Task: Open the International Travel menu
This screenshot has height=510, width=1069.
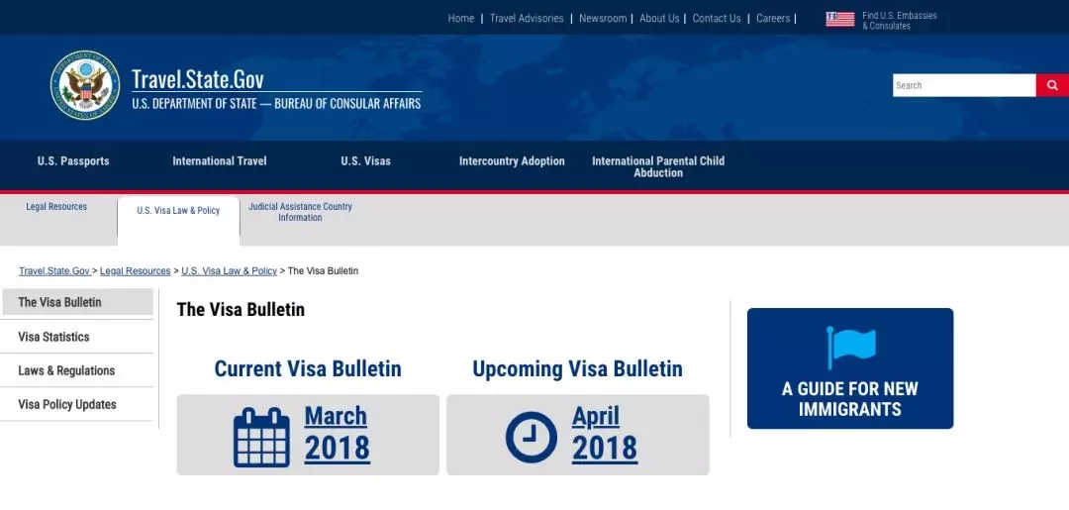Action: (x=220, y=160)
